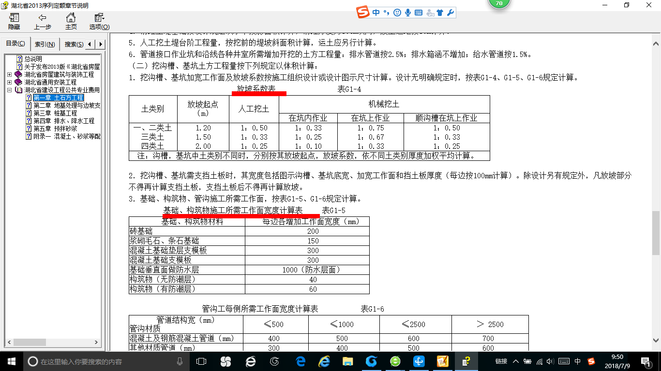Go back with the 上一步 button
The height and width of the screenshot is (371, 661).
pyautogui.click(x=43, y=22)
